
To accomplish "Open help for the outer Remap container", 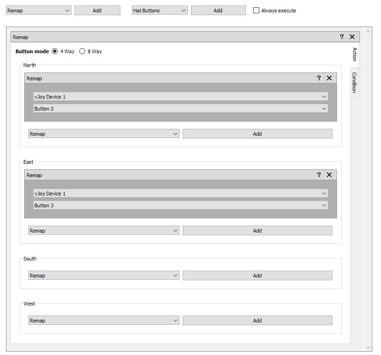I will 342,37.
